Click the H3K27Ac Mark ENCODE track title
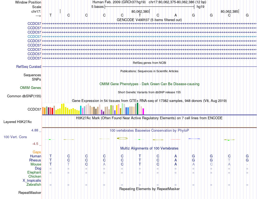Screen dimensions: 257x199 149,118
